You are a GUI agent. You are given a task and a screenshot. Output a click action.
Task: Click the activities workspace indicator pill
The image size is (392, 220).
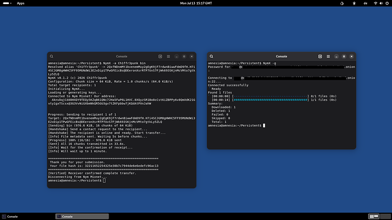pos(7,3)
